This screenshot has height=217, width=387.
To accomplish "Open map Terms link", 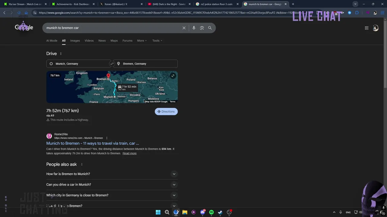I will coord(172,102).
